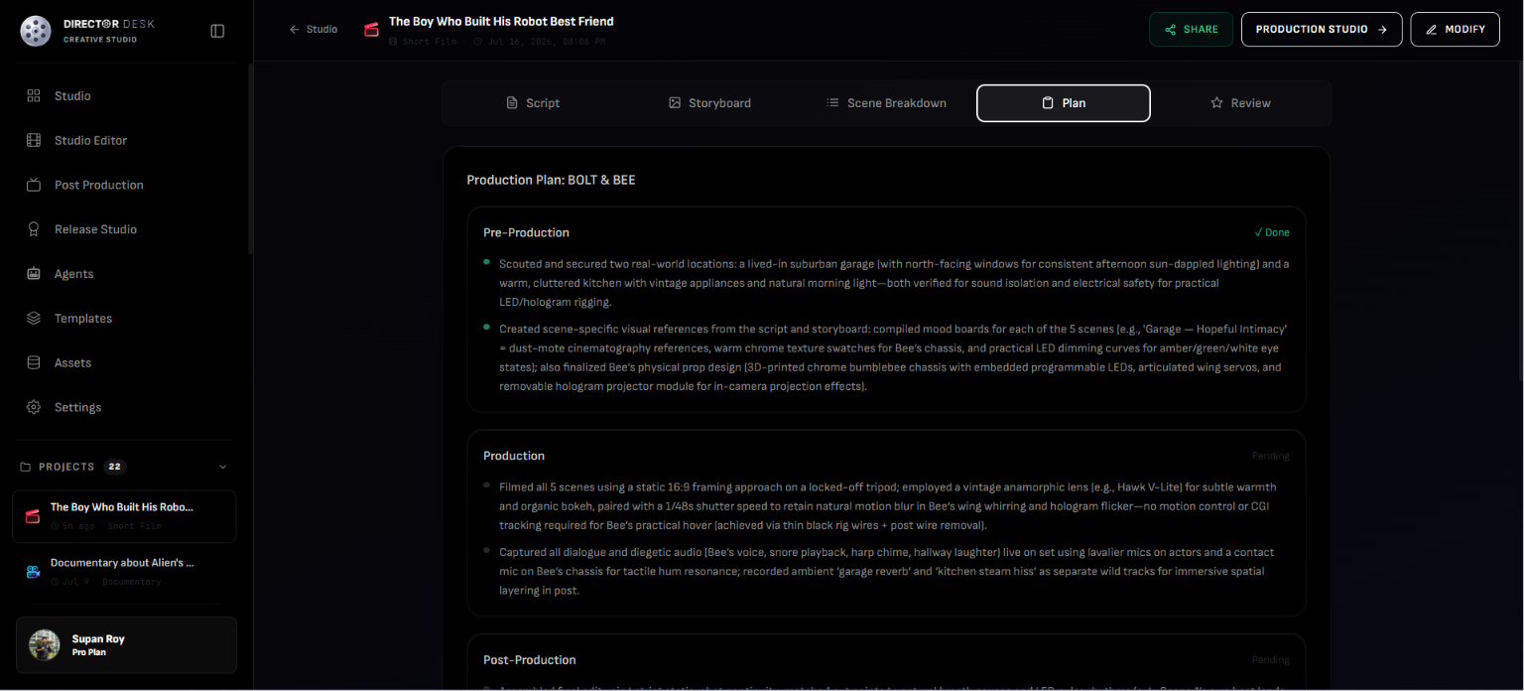Viewport: 1524px width, 691px height.
Task: Click the Pre-Production section title
Action: [x=526, y=232]
